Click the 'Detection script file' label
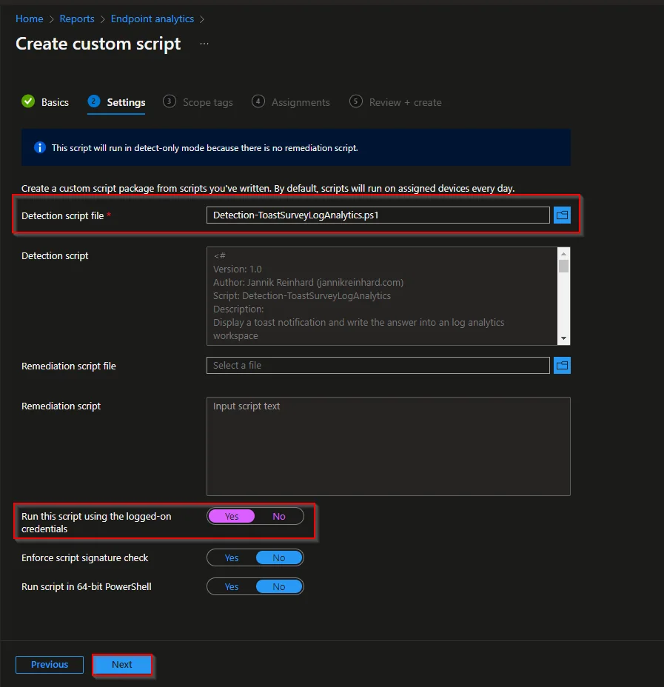This screenshot has width=664, height=687. (63, 215)
